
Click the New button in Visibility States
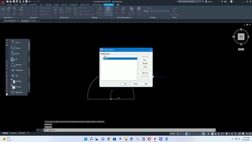tap(145, 60)
